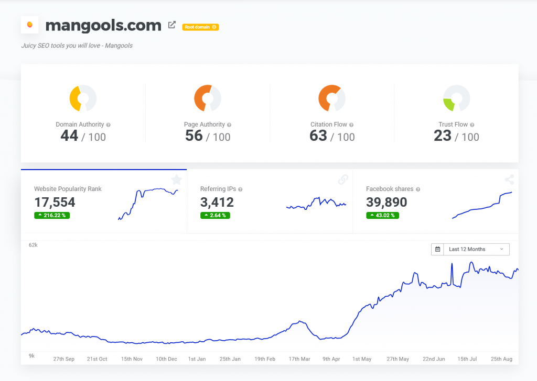Switch to the Referring IPs tab
Viewport: 537px width, 381px height.
tap(270, 201)
